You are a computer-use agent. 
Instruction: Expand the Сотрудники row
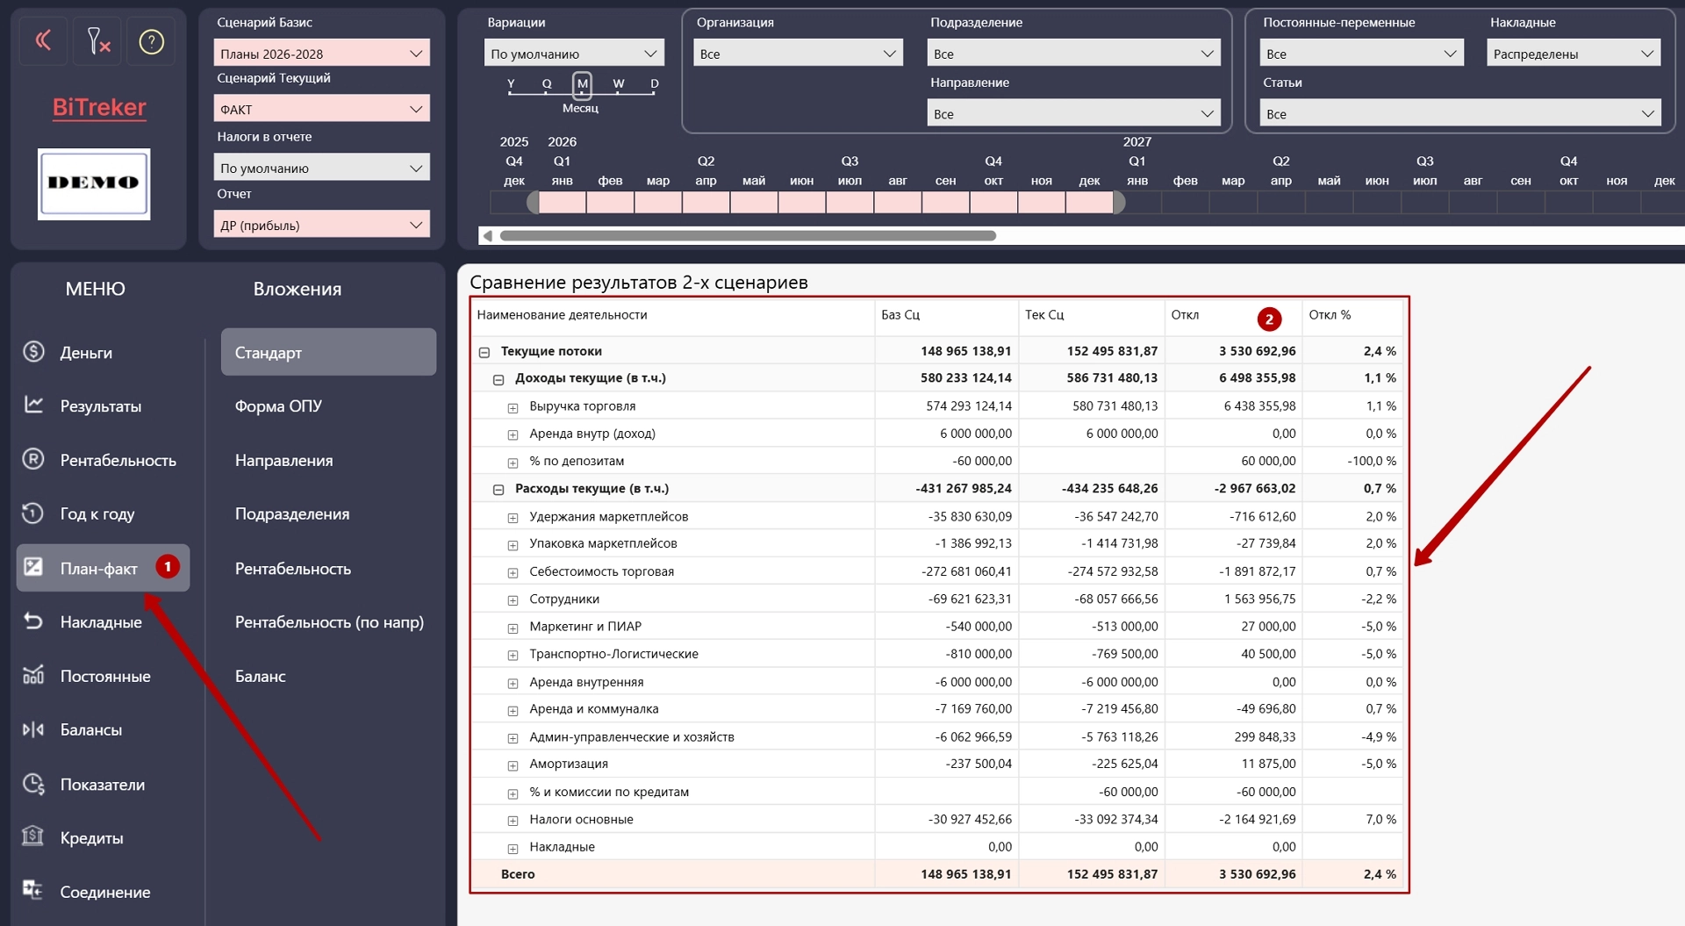[513, 600]
